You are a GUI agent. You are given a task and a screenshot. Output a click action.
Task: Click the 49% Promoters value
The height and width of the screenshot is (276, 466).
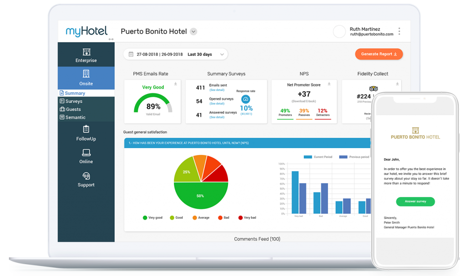(x=285, y=111)
